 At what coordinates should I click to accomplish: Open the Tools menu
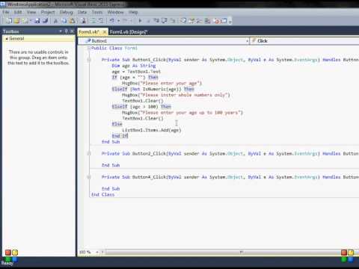tap(97, 12)
